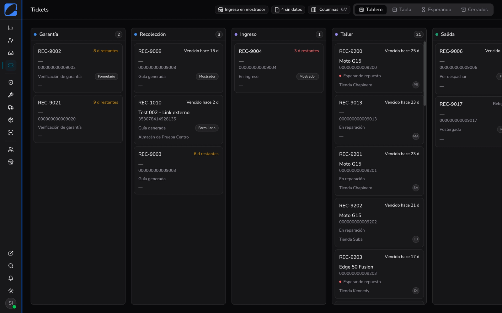Click the LU assignee avatar on REC-9202
Screen dimensions: 502x313
(416, 239)
